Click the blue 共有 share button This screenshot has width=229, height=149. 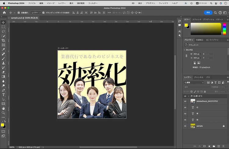(208, 13)
